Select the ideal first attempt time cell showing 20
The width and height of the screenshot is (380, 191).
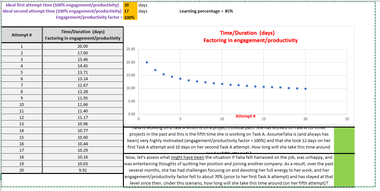(130, 5)
